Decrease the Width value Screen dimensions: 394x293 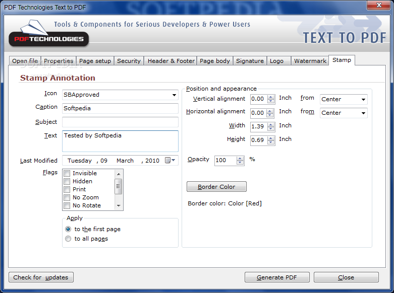tap(271, 128)
